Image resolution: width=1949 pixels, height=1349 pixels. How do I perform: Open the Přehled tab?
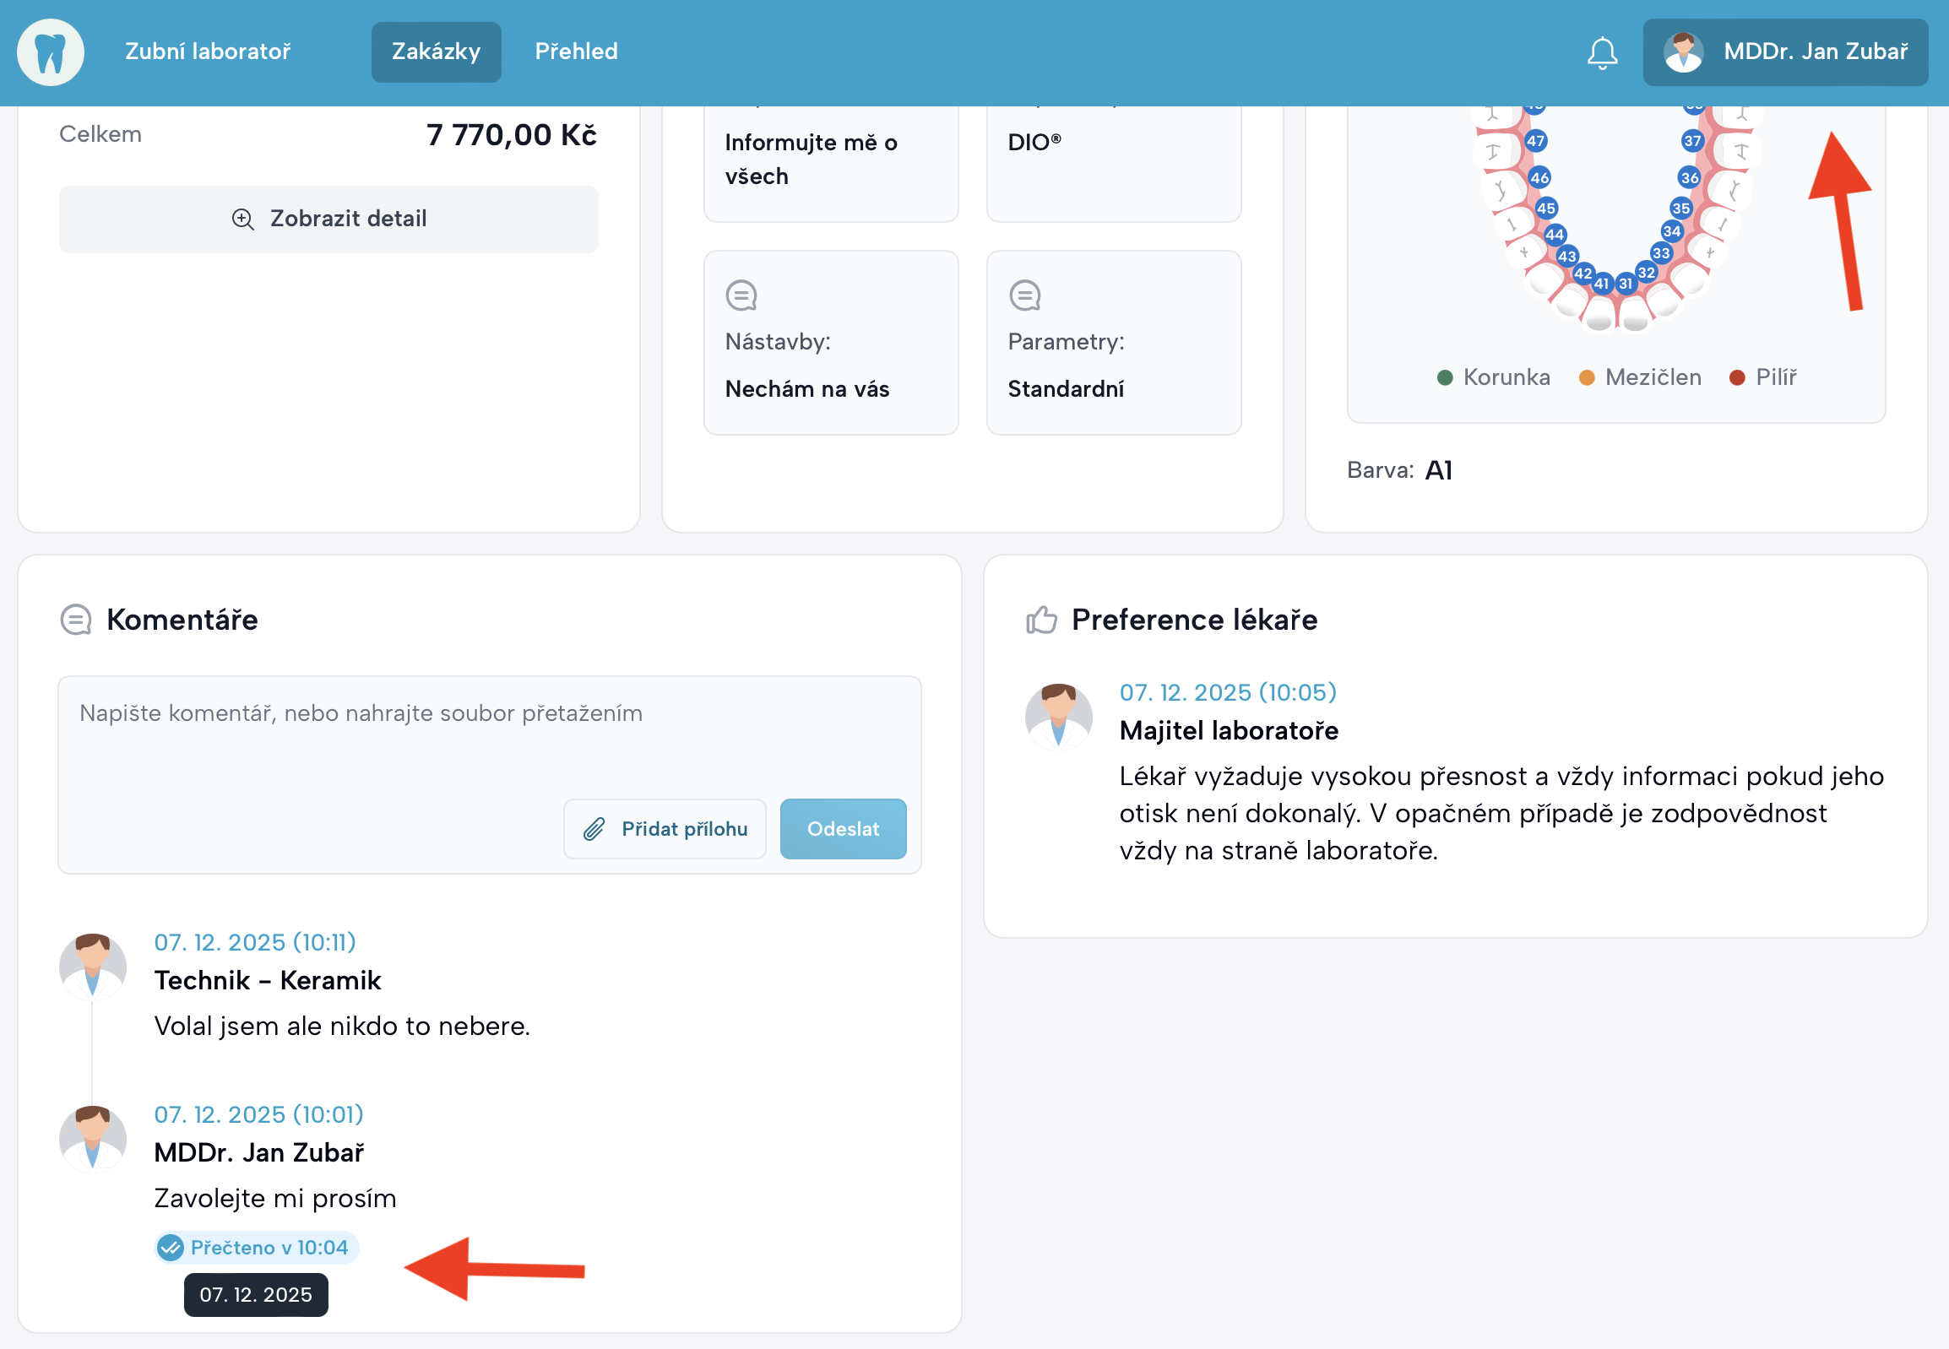pyautogui.click(x=576, y=52)
